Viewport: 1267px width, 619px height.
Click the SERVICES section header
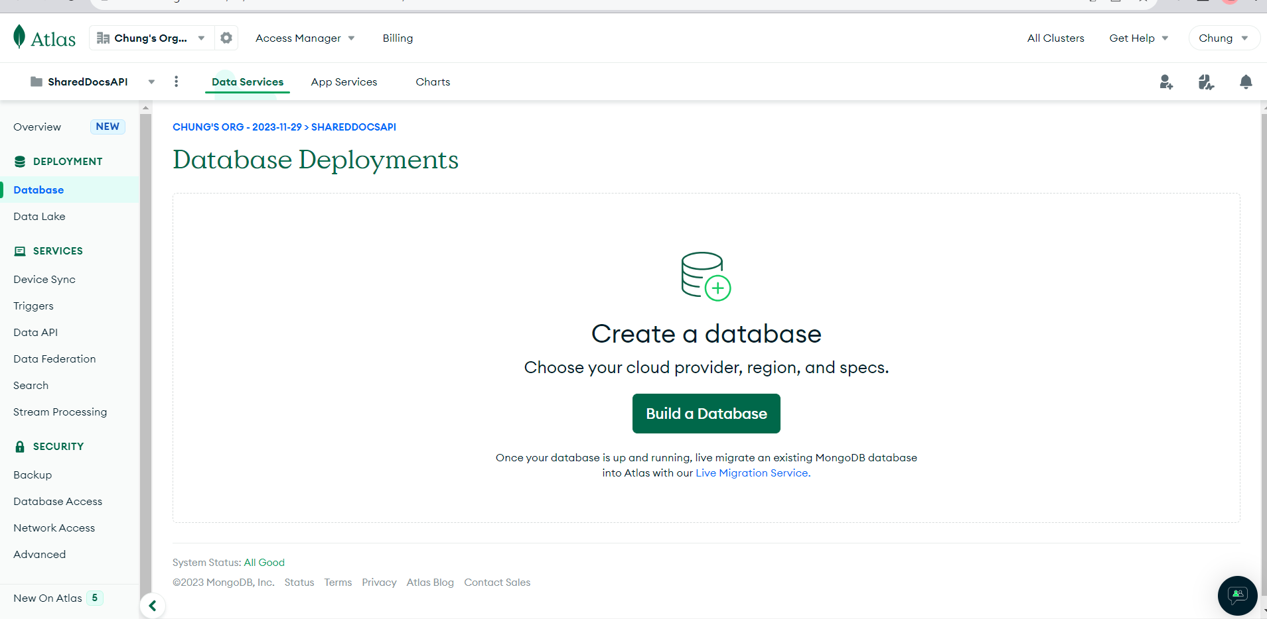point(48,251)
